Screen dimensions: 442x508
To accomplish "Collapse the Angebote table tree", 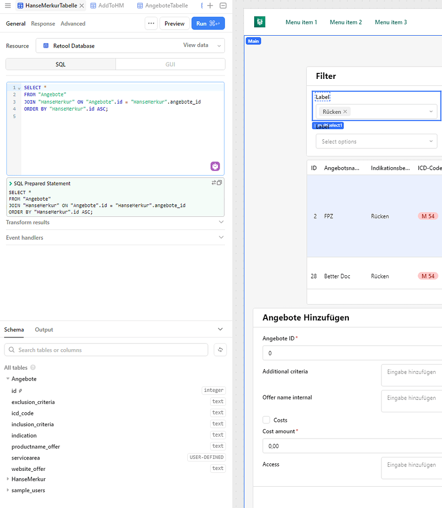I will tap(8, 379).
